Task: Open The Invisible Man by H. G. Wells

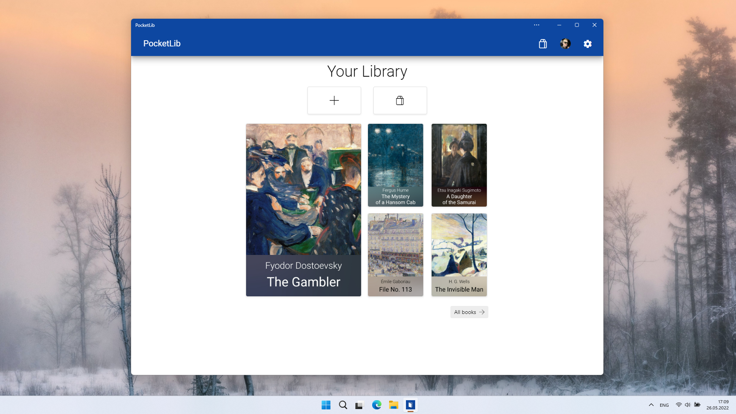Action: 458,255
